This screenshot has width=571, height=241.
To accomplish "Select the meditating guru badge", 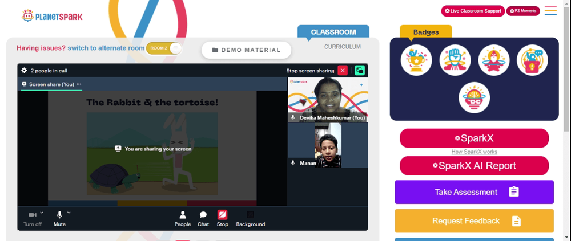I will pos(494,60).
